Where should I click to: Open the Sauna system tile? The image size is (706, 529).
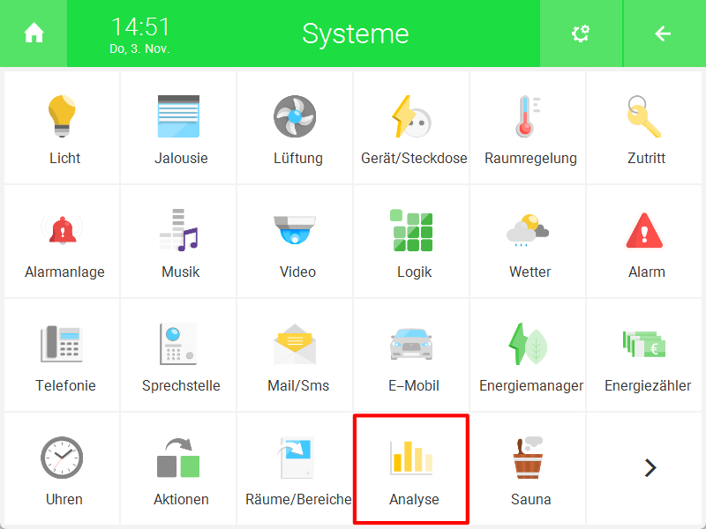pos(528,469)
